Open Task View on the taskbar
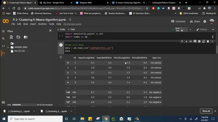This screenshot has width=218, height=122. pyautogui.click(x=74, y=119)
